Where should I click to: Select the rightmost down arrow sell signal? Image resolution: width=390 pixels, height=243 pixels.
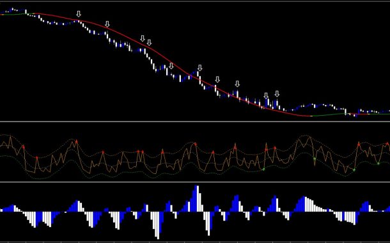277,94
